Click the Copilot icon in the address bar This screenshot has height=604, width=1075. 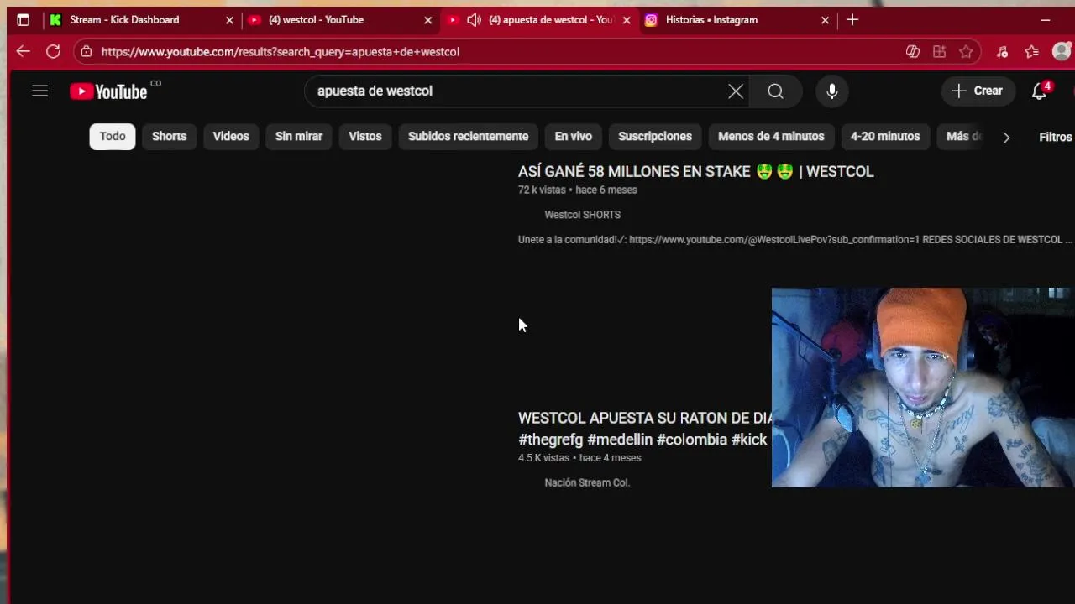(x=913, y=51)
